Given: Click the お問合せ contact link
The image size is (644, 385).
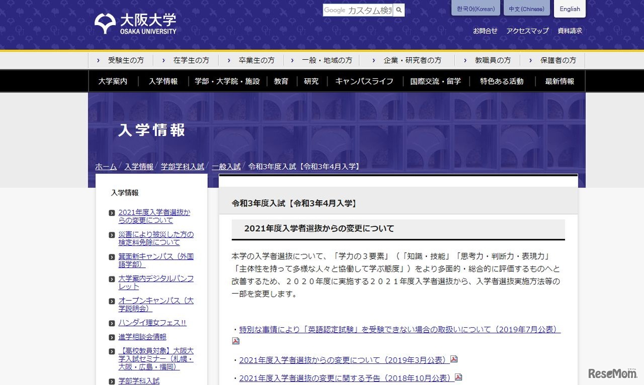Looking at the screenshot, I should [x=485, y=31].
